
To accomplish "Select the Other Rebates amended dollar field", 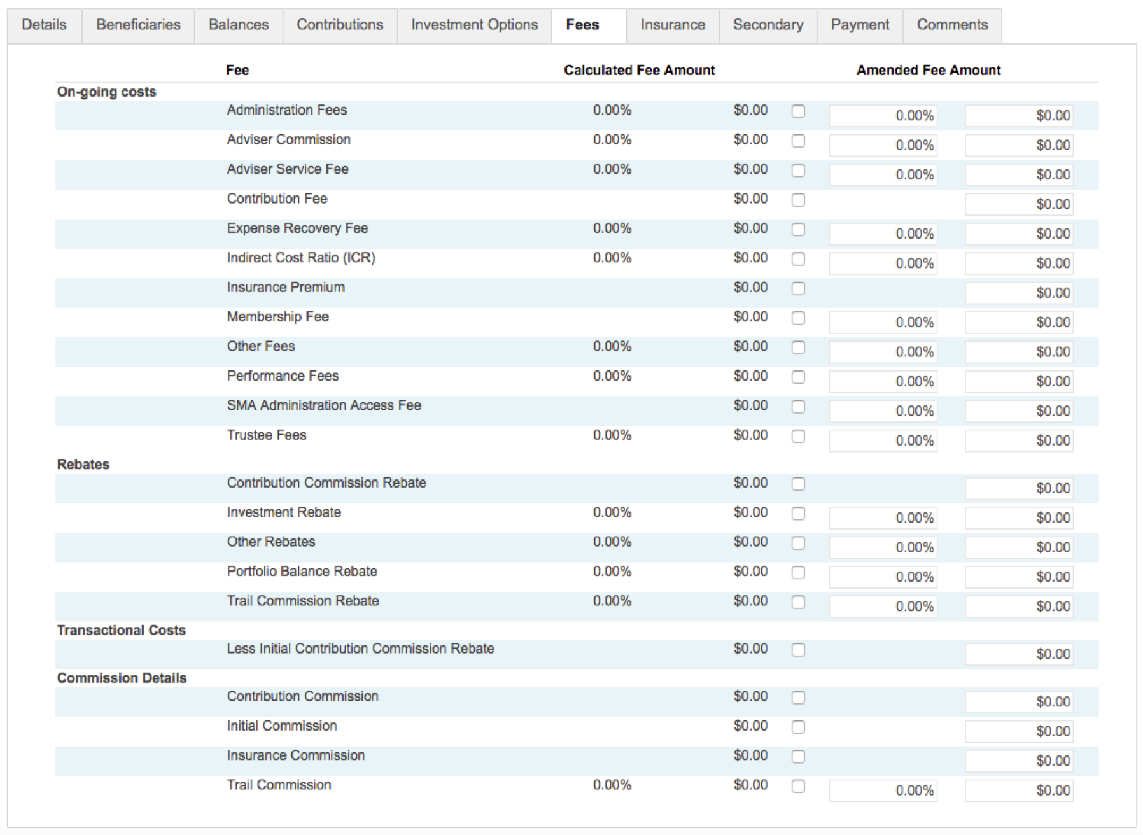I will tap(1019, 548).
